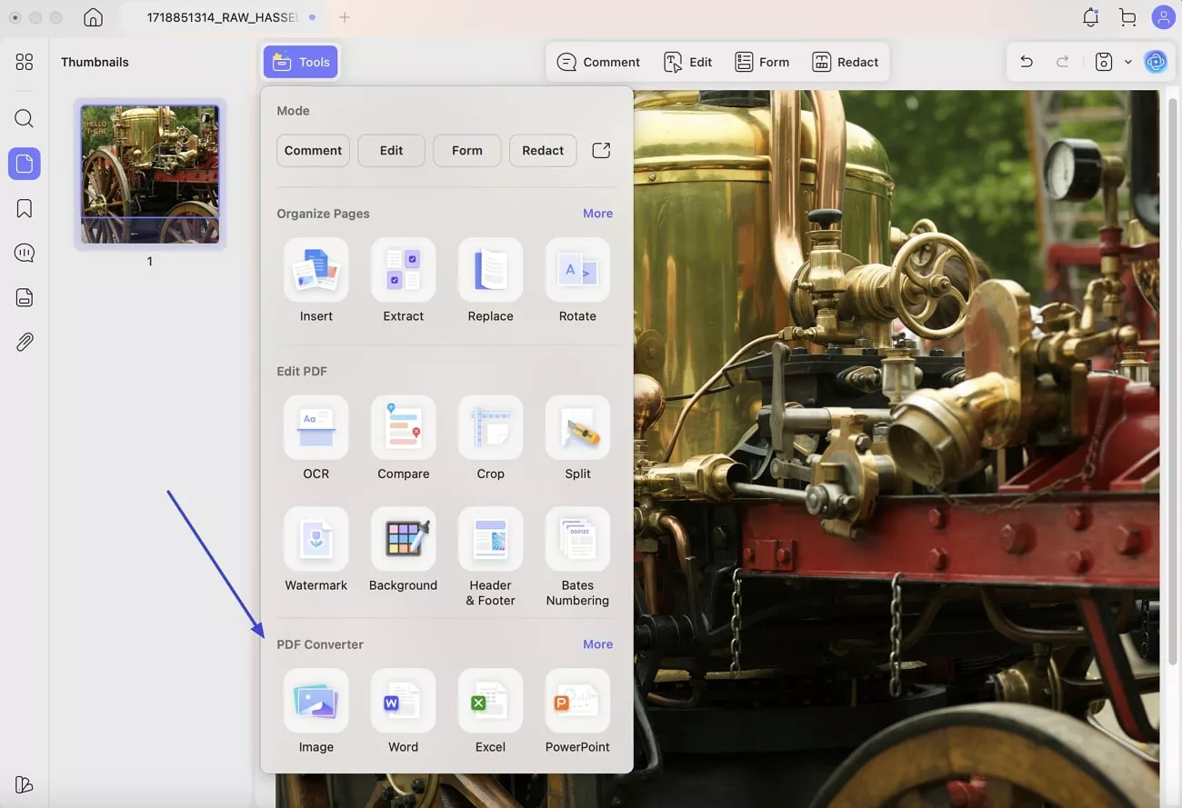This screenshot has height=808, width=1182.
Task: Open the save options dropdown
Action: (1129, 62)
